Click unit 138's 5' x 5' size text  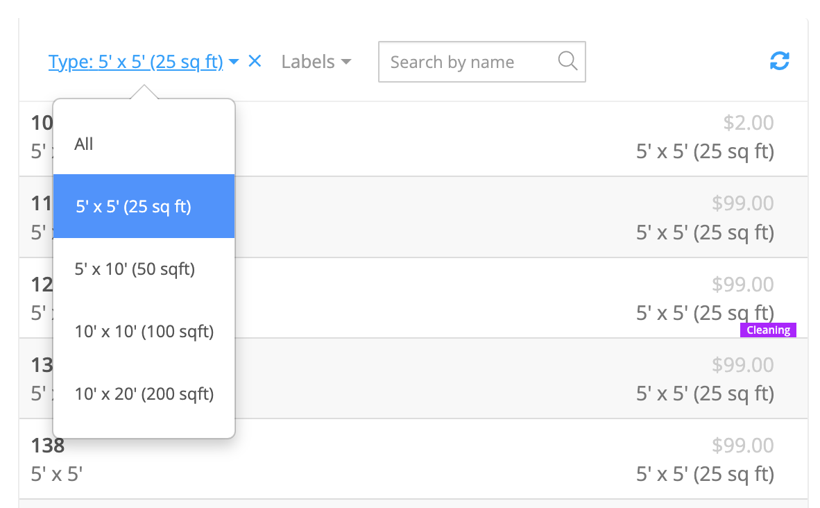pos(57,474)
